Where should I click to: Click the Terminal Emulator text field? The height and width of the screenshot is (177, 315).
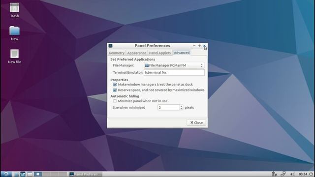click(x=174, y=72)
